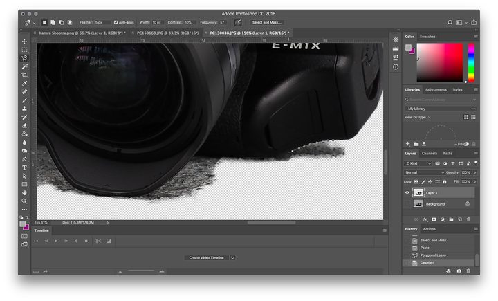Image resolution: width=498 pixels, height=301 pixels.
Task: Select the Paint Bucket tool
Action: [x=24, y=134]
